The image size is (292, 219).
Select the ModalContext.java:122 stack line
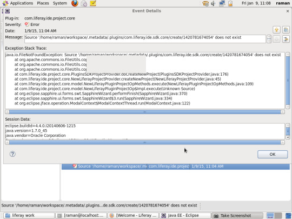coord(102,103)
